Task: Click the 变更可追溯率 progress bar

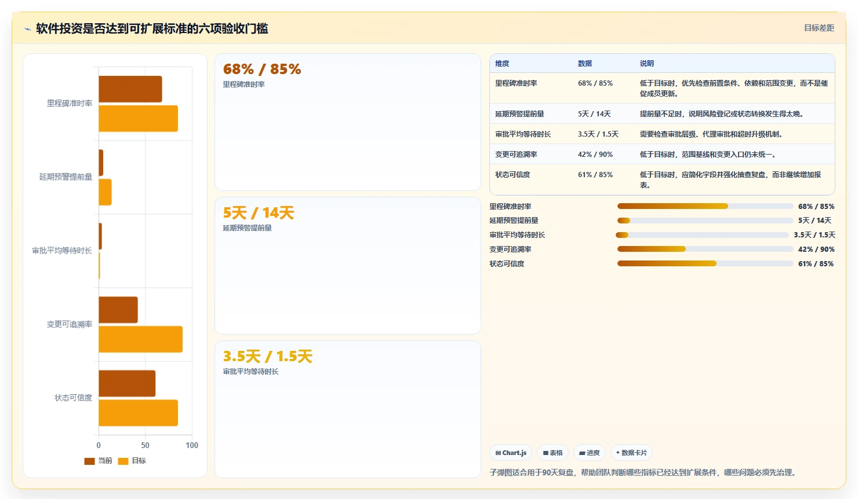Action: click(x=705, y=249)
